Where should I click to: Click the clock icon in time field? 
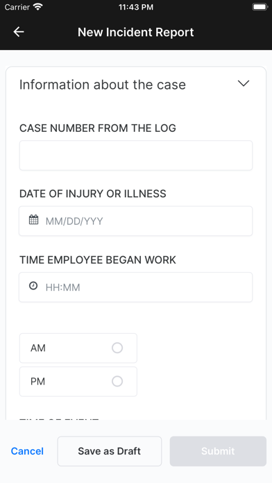(x=33, y=286)
